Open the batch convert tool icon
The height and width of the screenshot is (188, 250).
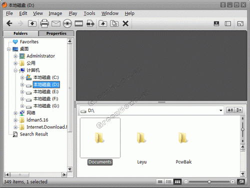click(90, 23)
